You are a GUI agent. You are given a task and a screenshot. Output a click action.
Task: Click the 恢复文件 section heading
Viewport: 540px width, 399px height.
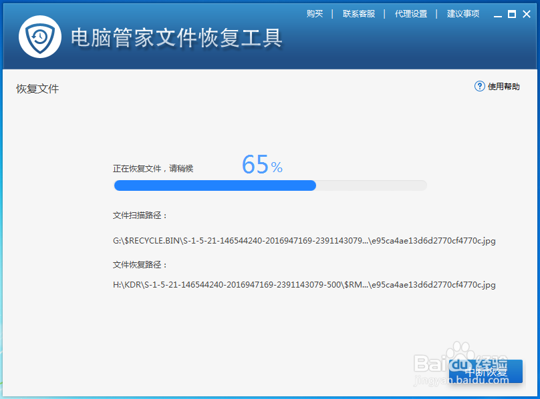37,89
